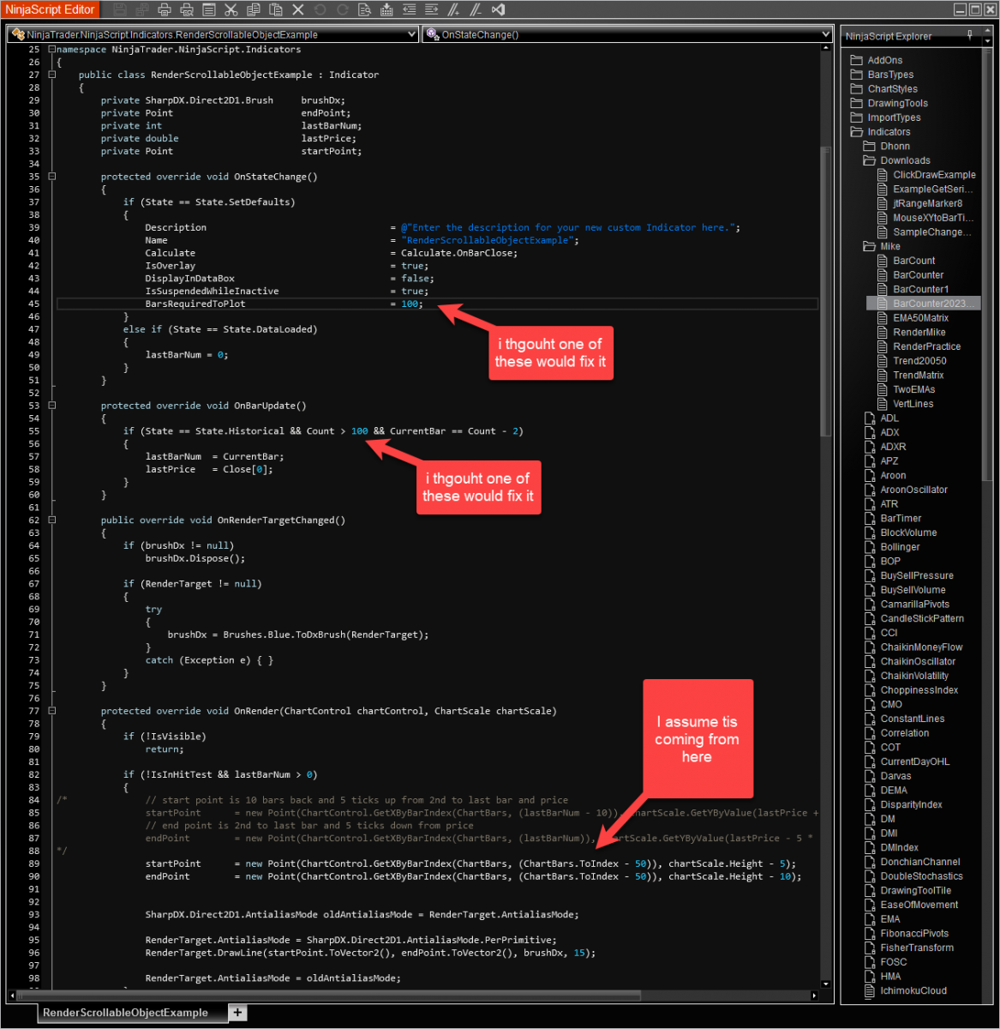The height and width of the screenshot is (1029, 1000).
Task: Click the Paste clipboard icon
Action: point(276,9)
